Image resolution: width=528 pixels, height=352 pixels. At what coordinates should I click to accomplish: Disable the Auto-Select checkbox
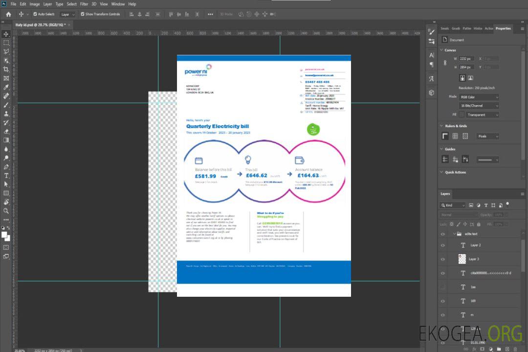[35, 14]
